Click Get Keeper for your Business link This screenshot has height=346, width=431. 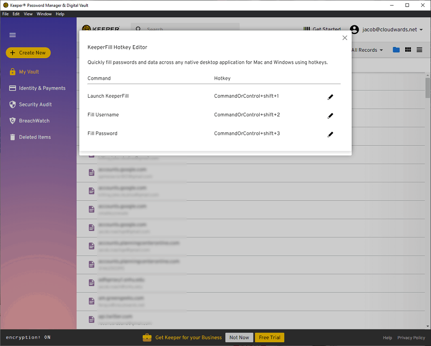[x=189, y=337]
